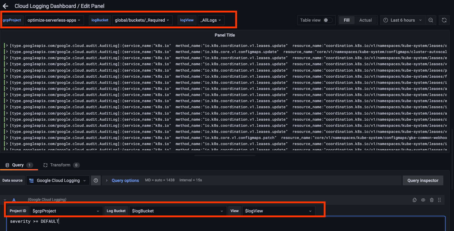The image size is (454, 231).
Task: Open the Google Cloud Logging data source picker
Action: point(58,180)
